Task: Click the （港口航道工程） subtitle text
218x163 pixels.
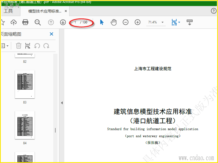Action: tap(153, 121)
